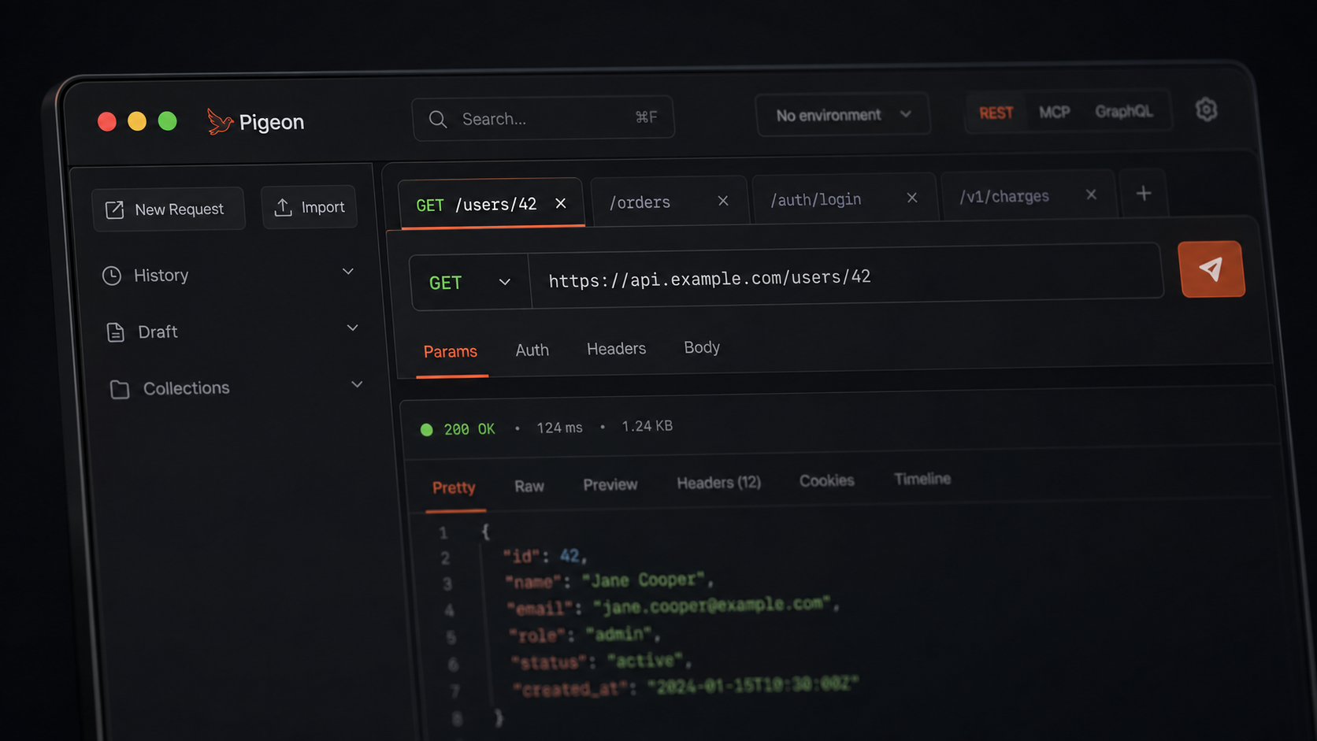Send the request with the paper plane button
Screen dimensions: 1317x741
(1211, 269)
